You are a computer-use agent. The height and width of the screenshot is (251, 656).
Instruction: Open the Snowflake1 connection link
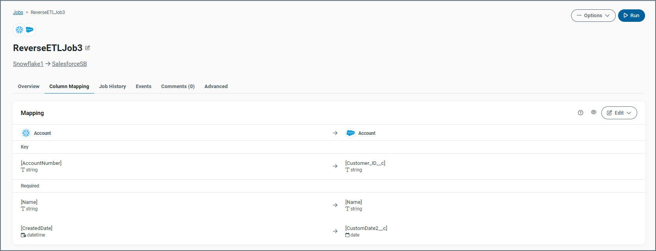pos(28,64)
